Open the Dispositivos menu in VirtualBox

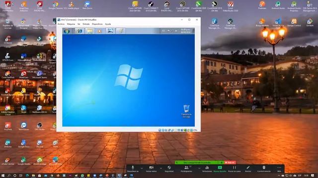pos(97,24)
